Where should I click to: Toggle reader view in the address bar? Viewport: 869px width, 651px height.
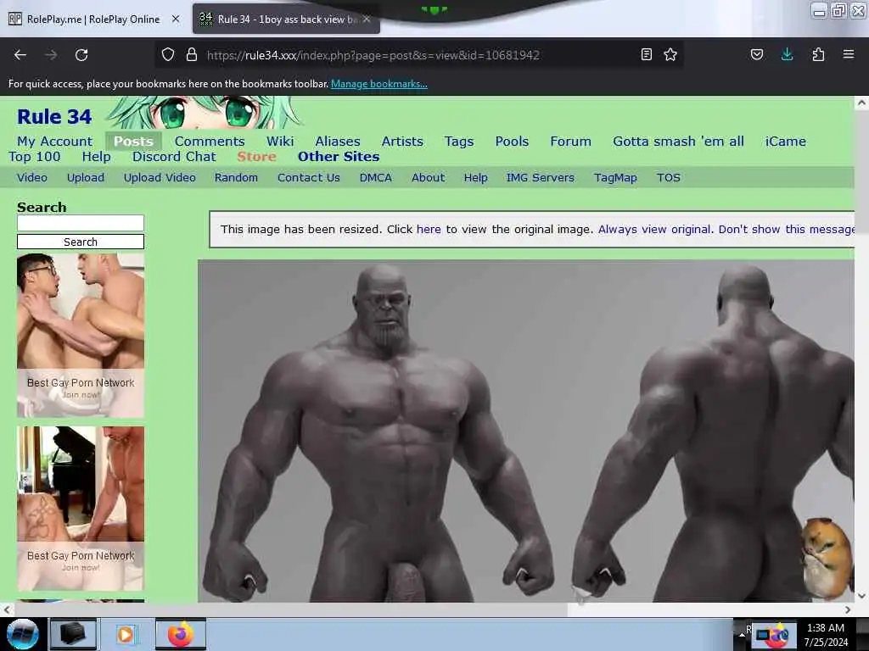646,54
